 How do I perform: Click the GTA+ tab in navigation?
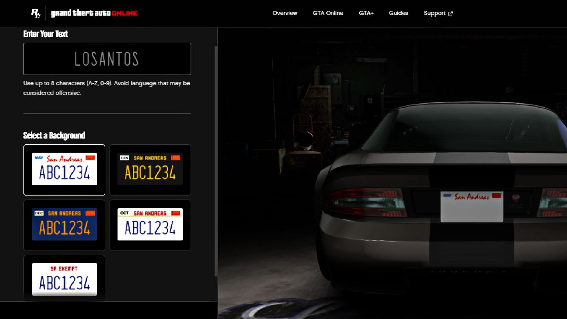[x=366, y=13]
